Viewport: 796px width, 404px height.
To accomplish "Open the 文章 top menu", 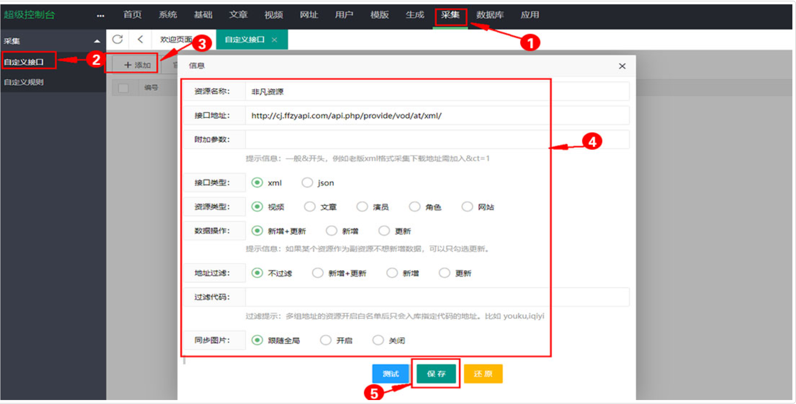I will click(238, 15).
